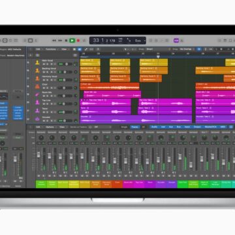Toggle the Inst channel filter in the mixer
This screenshot has height=235, width=235.
(x=163, y=127)
